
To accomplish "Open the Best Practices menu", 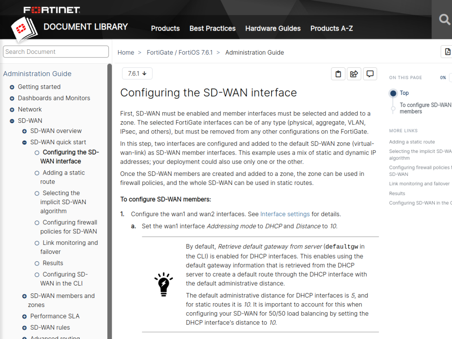I will [x=212, y=28].
